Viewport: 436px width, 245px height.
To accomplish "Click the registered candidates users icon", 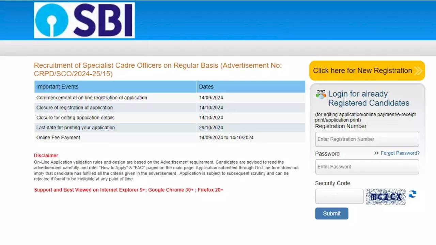I will click(321, 94).
